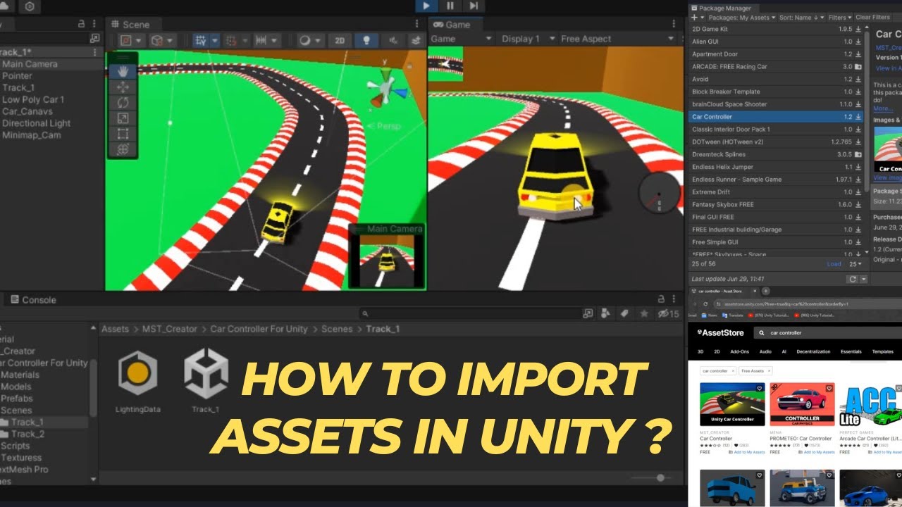Open the Essentials menu in Asset Store
Image resolution: width=902 pixels, height=507 pixels.
851,351
